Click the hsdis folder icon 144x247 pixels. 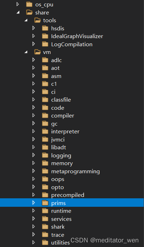[x=45, y=28]
